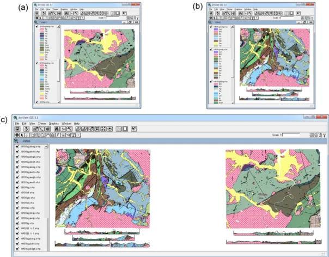Open the Theme menu in window (c)
Screen dimensions: 329x257
tap(42, 123)
